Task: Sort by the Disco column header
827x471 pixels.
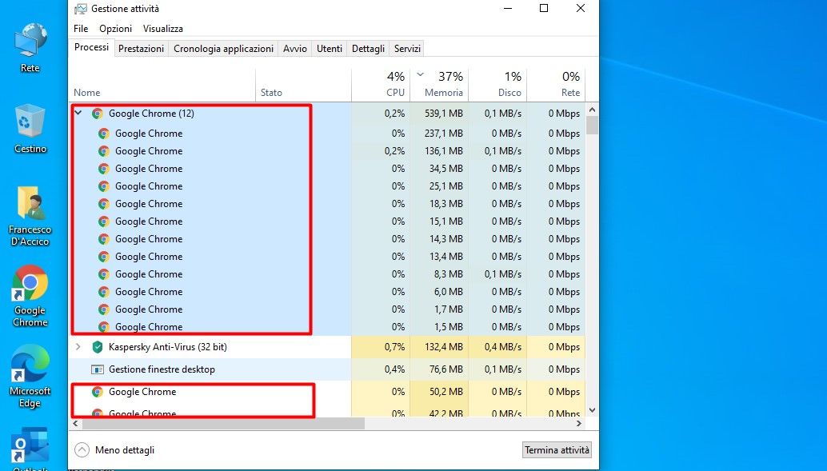Action: [498, 85]
